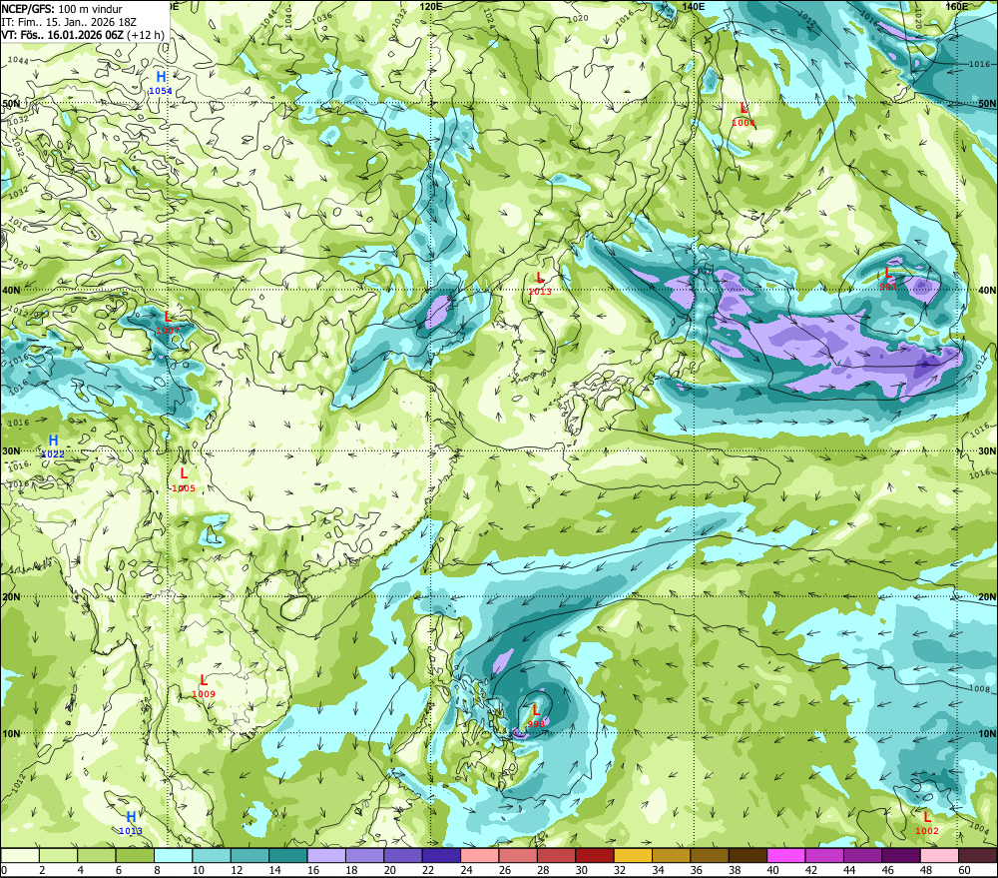Select the H 1013 high pressure marker

coord(131,823)
